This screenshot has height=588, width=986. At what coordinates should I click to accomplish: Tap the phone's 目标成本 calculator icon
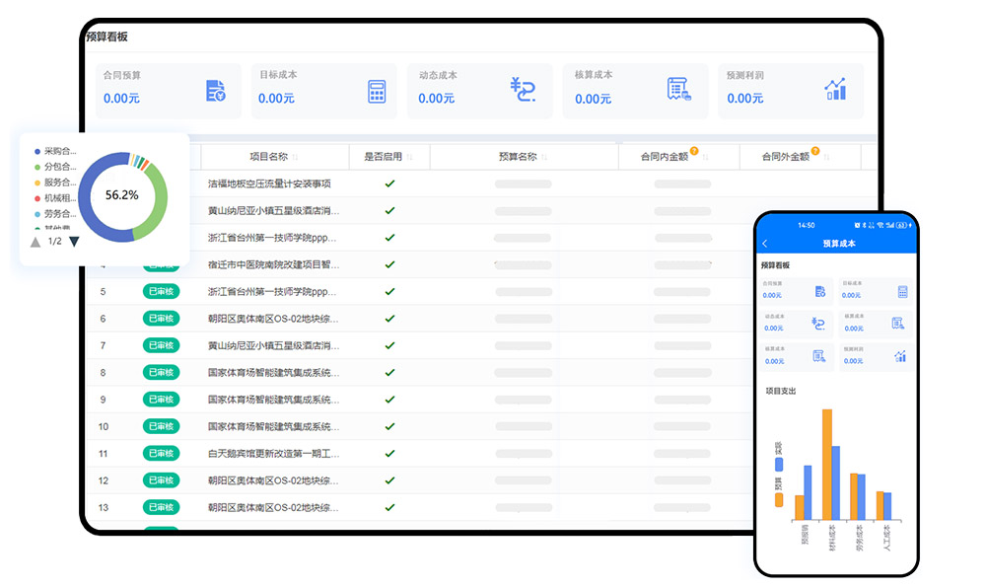903,292
